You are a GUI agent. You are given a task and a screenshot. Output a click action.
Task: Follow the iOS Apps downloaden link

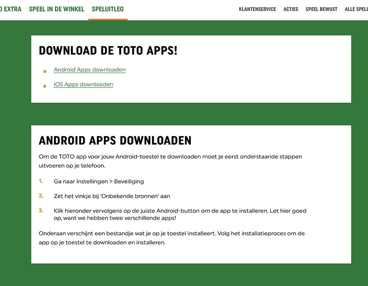83,84
